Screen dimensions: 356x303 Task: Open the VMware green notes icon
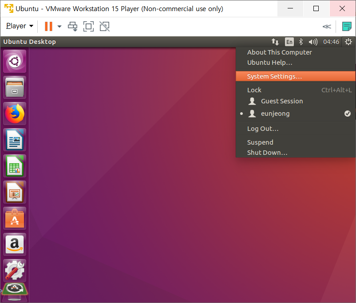[x=347, y=26]
